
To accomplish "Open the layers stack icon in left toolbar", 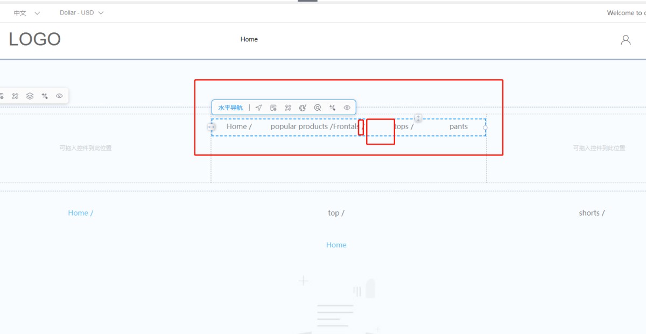I will pyautogui.click(x=30, y=96).
